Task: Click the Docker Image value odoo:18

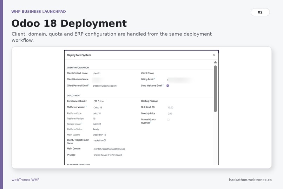Action: click(97, 124)
